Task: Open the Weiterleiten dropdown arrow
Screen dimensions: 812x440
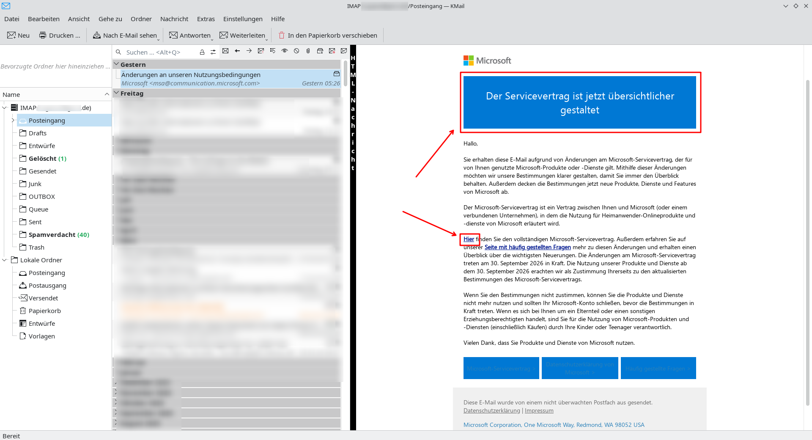Action: (267, 39)
